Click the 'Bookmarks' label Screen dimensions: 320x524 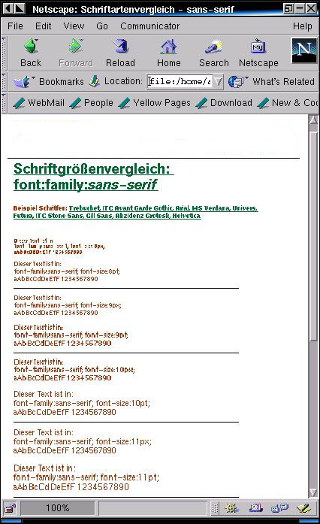62,81
